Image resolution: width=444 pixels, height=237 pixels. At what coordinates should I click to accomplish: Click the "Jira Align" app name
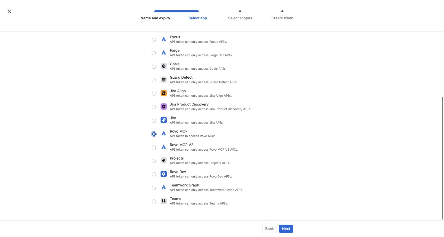(x=178, y=91)
